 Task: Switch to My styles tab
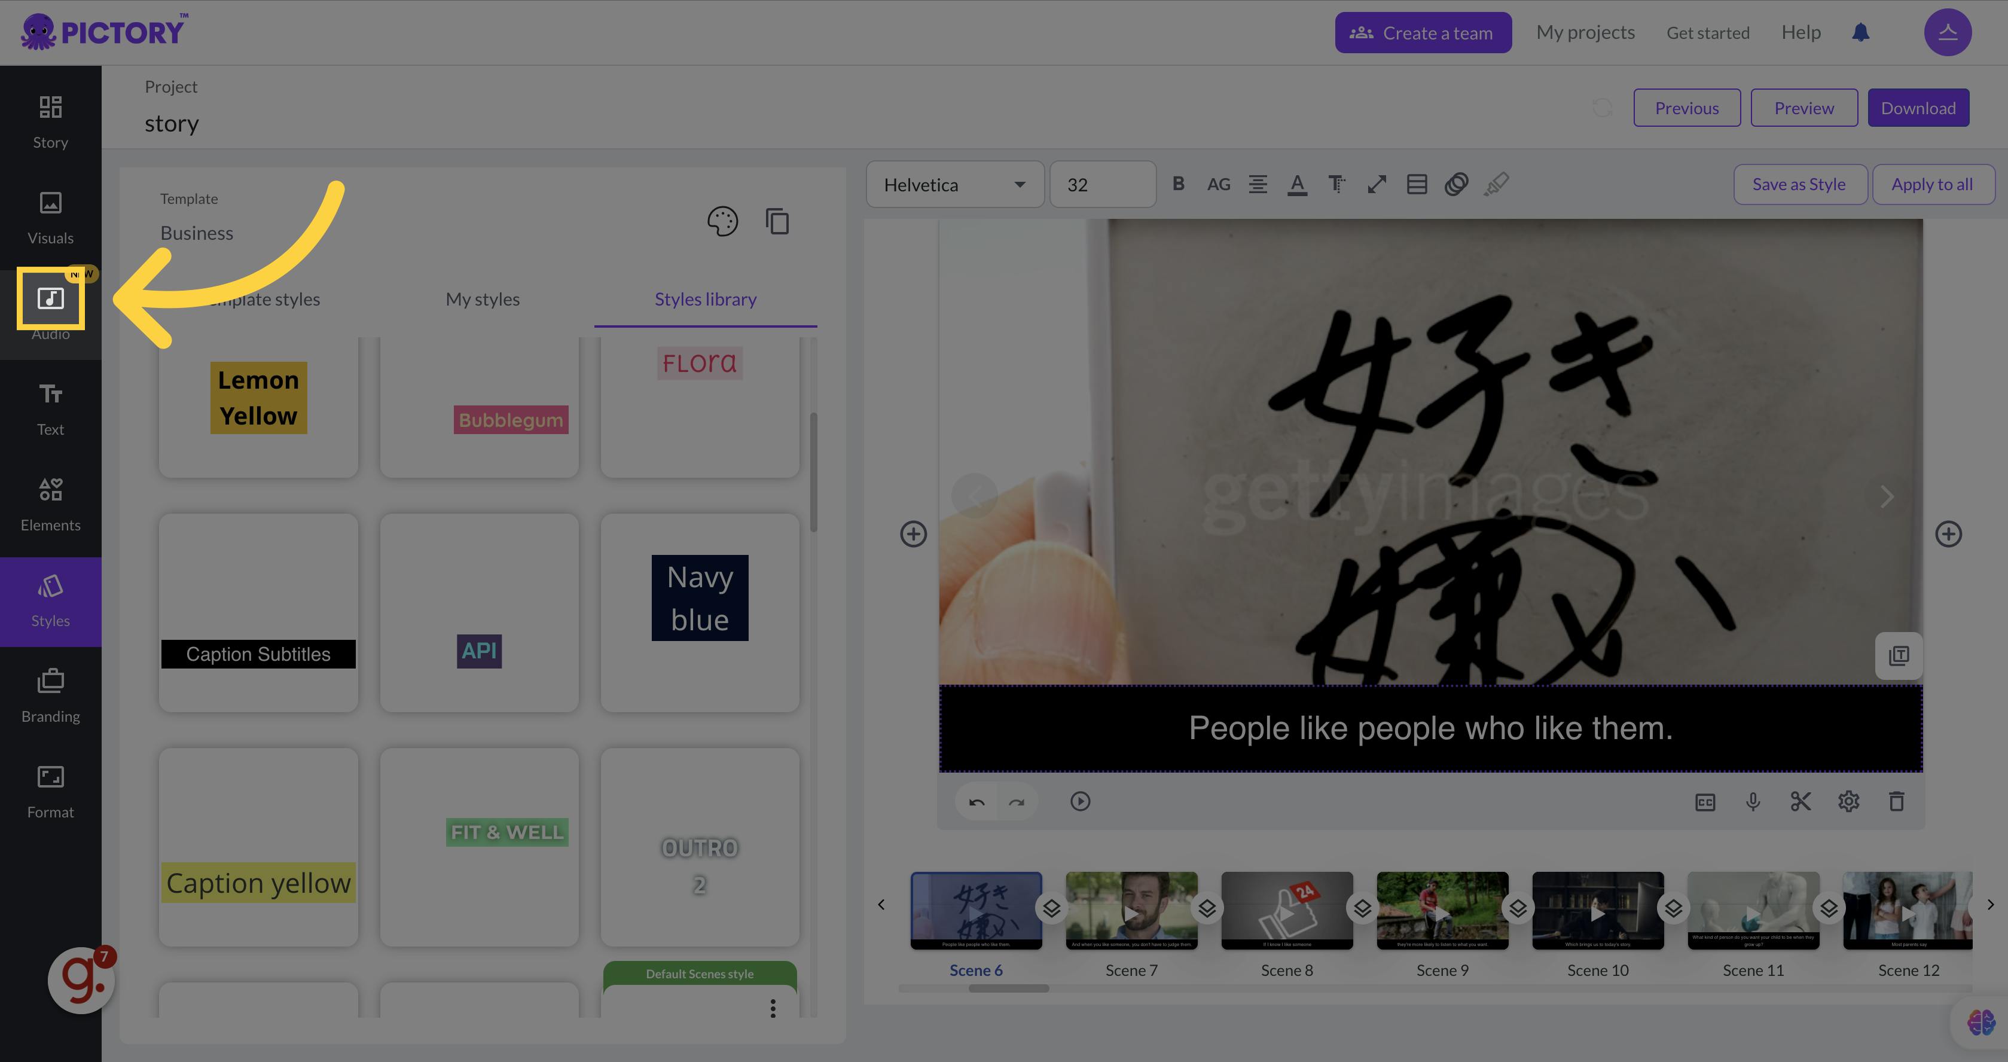pyautogui.click(x=483, y=300)
